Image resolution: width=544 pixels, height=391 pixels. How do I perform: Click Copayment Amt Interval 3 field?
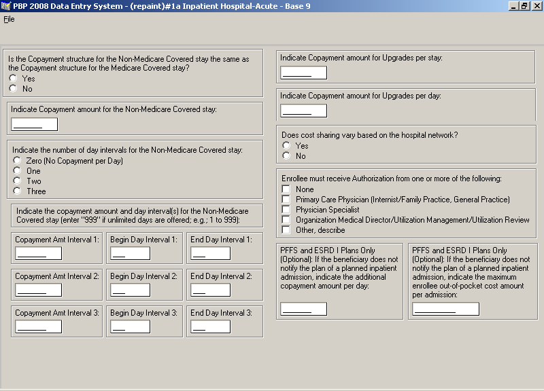click(x=39, y=327)
